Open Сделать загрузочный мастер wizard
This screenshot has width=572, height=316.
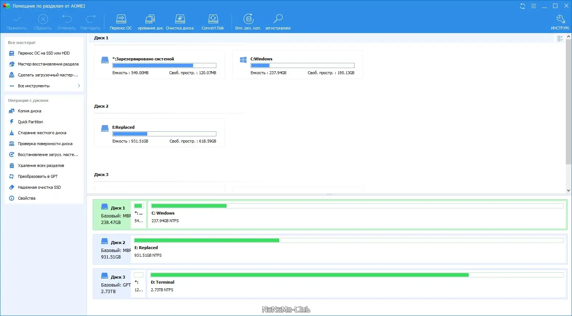(44, 75)
